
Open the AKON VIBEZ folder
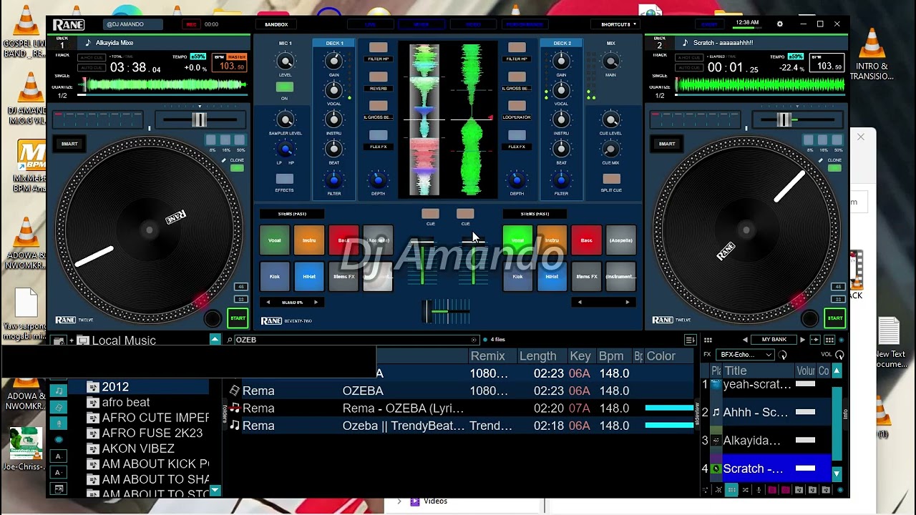click(x=138, y=448)
